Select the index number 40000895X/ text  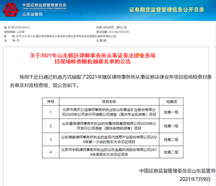(22, 27)
